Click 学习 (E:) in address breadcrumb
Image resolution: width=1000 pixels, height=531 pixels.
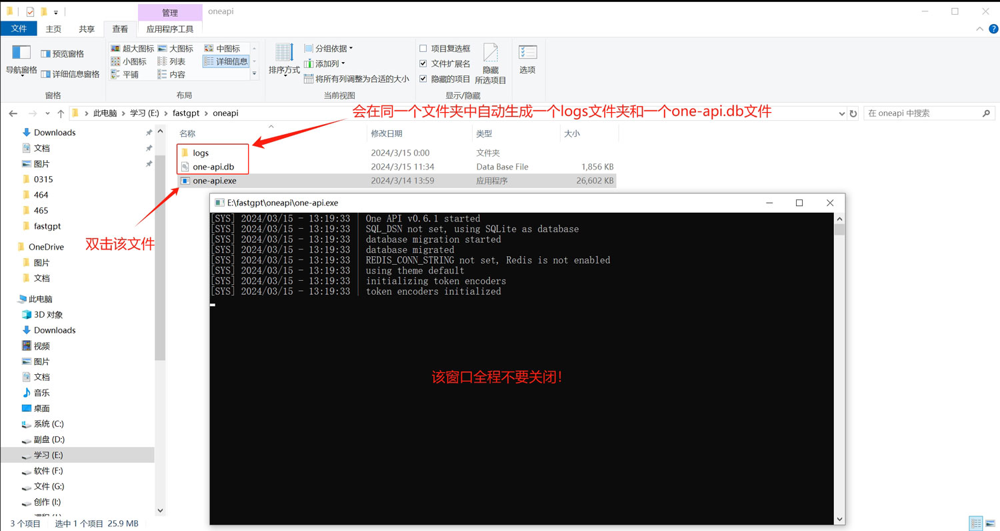click(x=144, y=113)
